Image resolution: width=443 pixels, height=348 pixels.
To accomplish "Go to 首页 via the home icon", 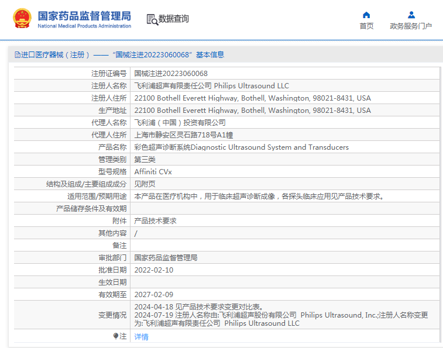I will 366,15.
